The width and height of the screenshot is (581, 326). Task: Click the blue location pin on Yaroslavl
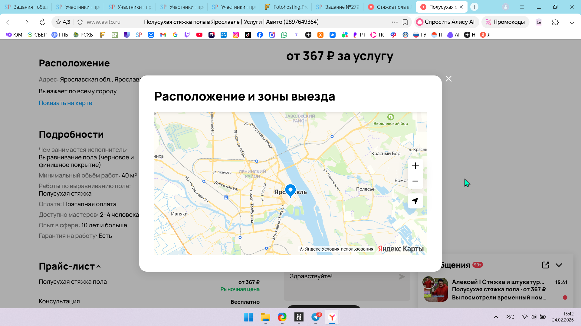pyautogui.click(x=290, y=190)
